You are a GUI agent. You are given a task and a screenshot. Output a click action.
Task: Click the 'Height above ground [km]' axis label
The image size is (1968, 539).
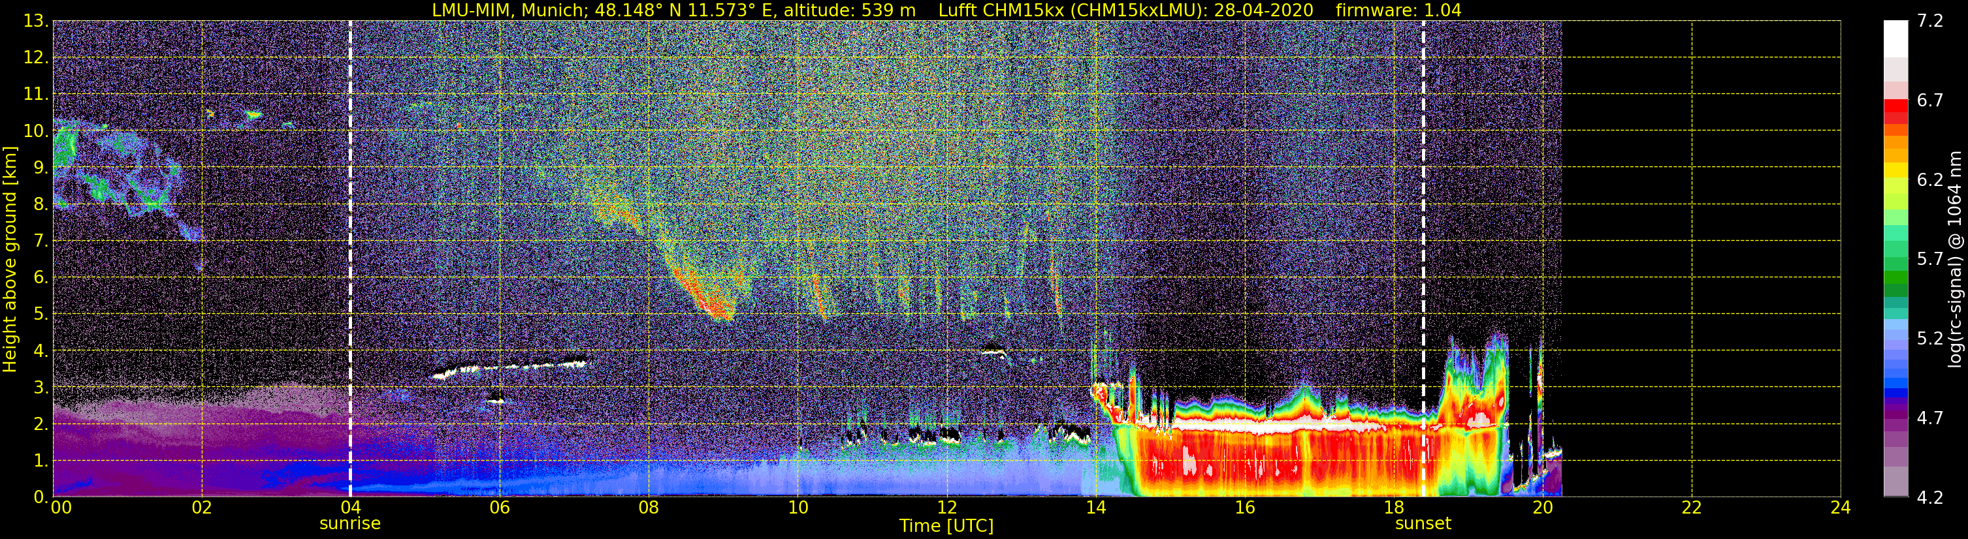10,260
